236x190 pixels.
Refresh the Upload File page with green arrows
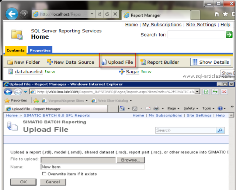pyautogui.click(x=215, y=92)
